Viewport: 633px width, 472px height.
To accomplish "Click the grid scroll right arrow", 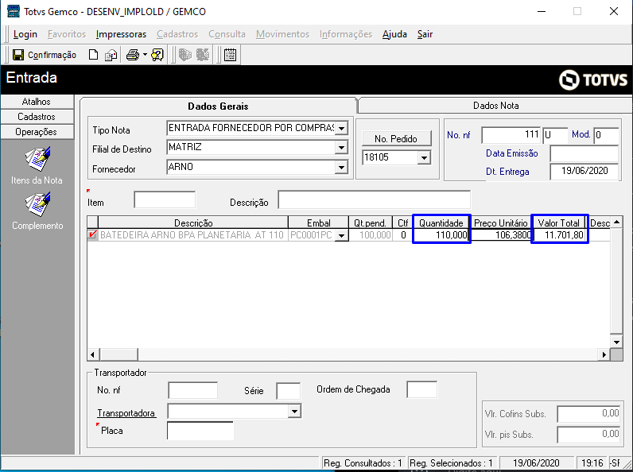I will click(x=604, y=354).
